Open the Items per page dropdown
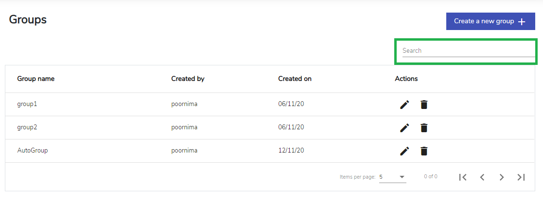Screen dimensions: 543x200 click(x=392, y=177)
